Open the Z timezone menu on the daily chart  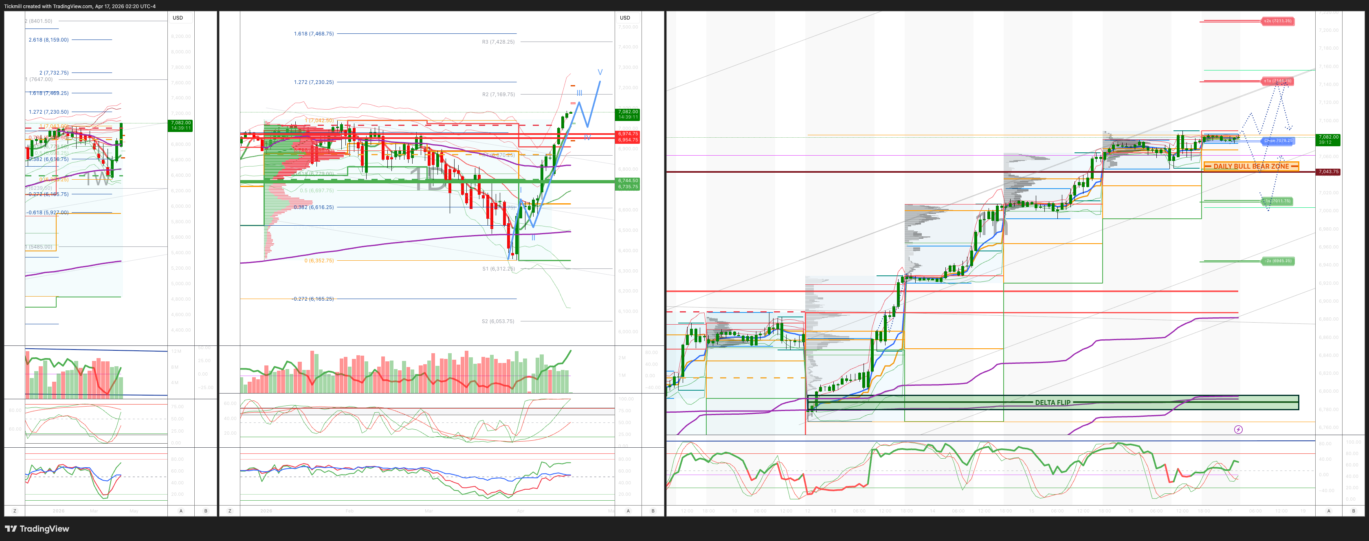(x=230, y=511)
